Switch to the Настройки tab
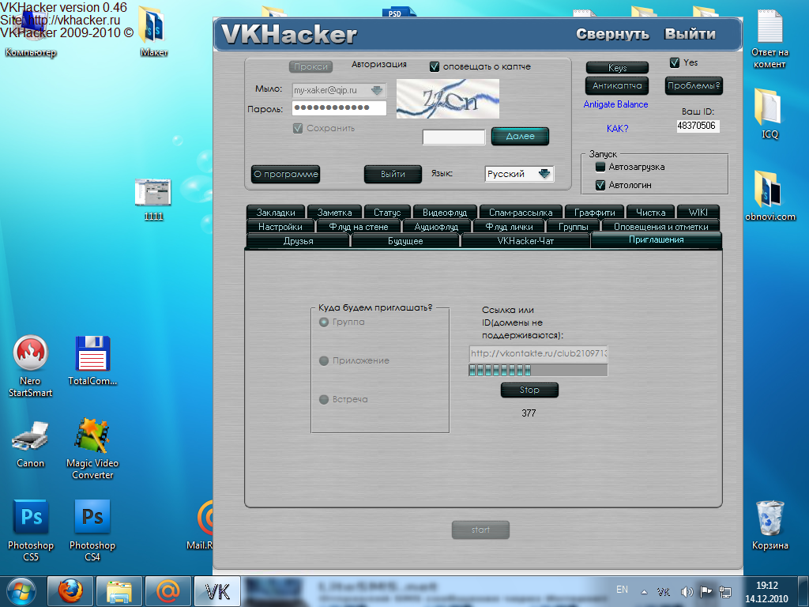 [x=280, y=227]
